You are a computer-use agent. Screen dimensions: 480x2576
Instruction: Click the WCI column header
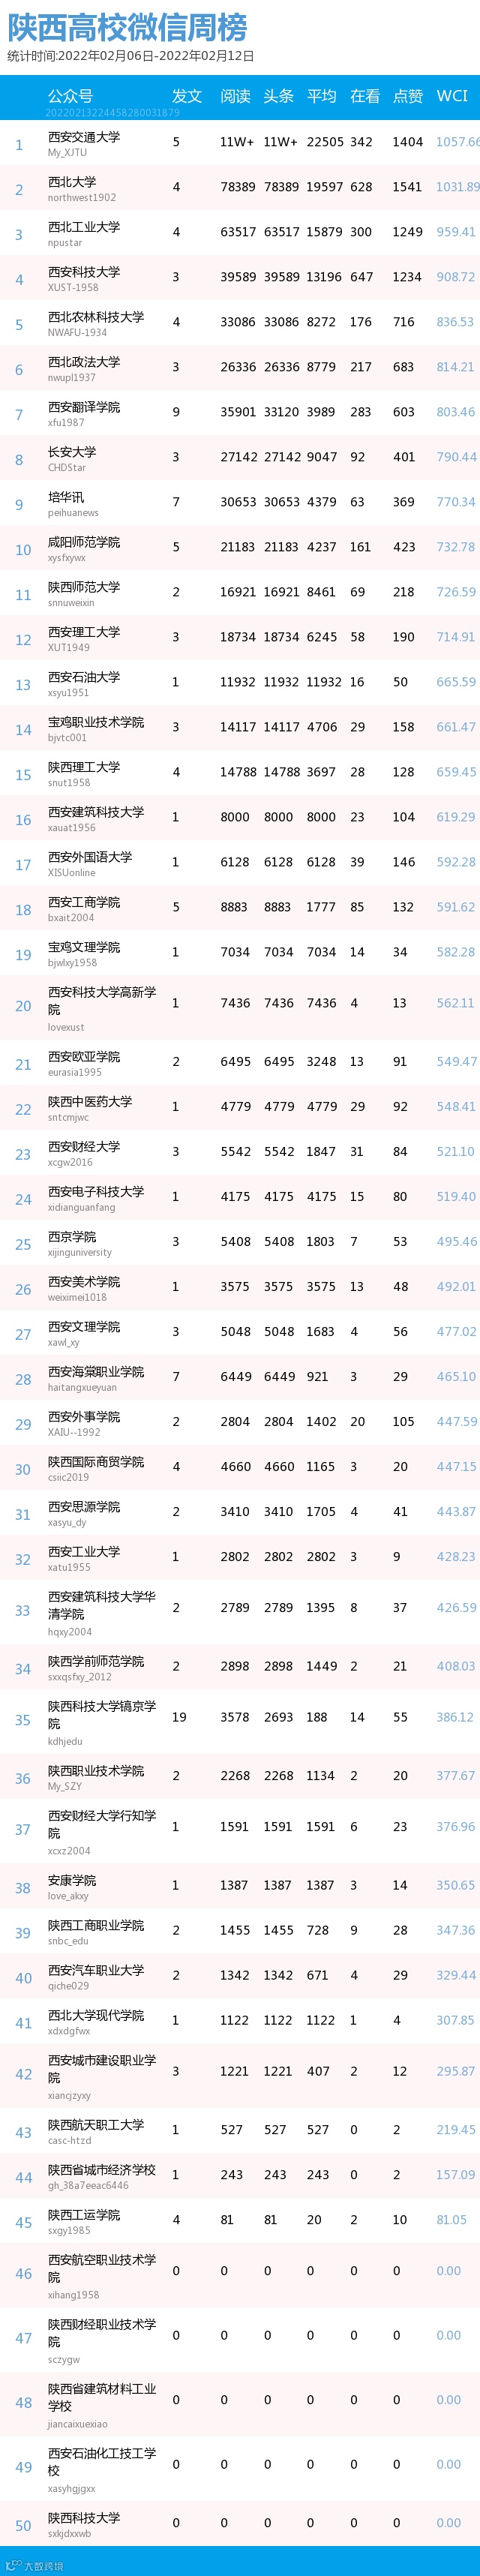pos(452,96)
